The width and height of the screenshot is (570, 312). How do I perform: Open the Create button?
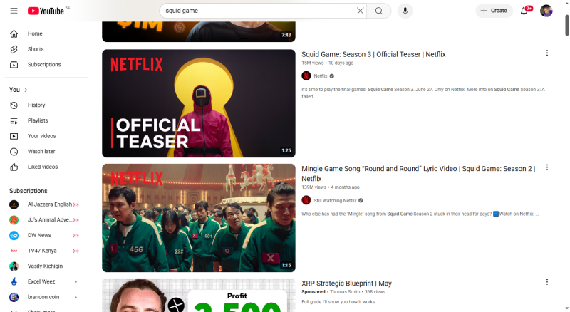(x=494, y=11)
